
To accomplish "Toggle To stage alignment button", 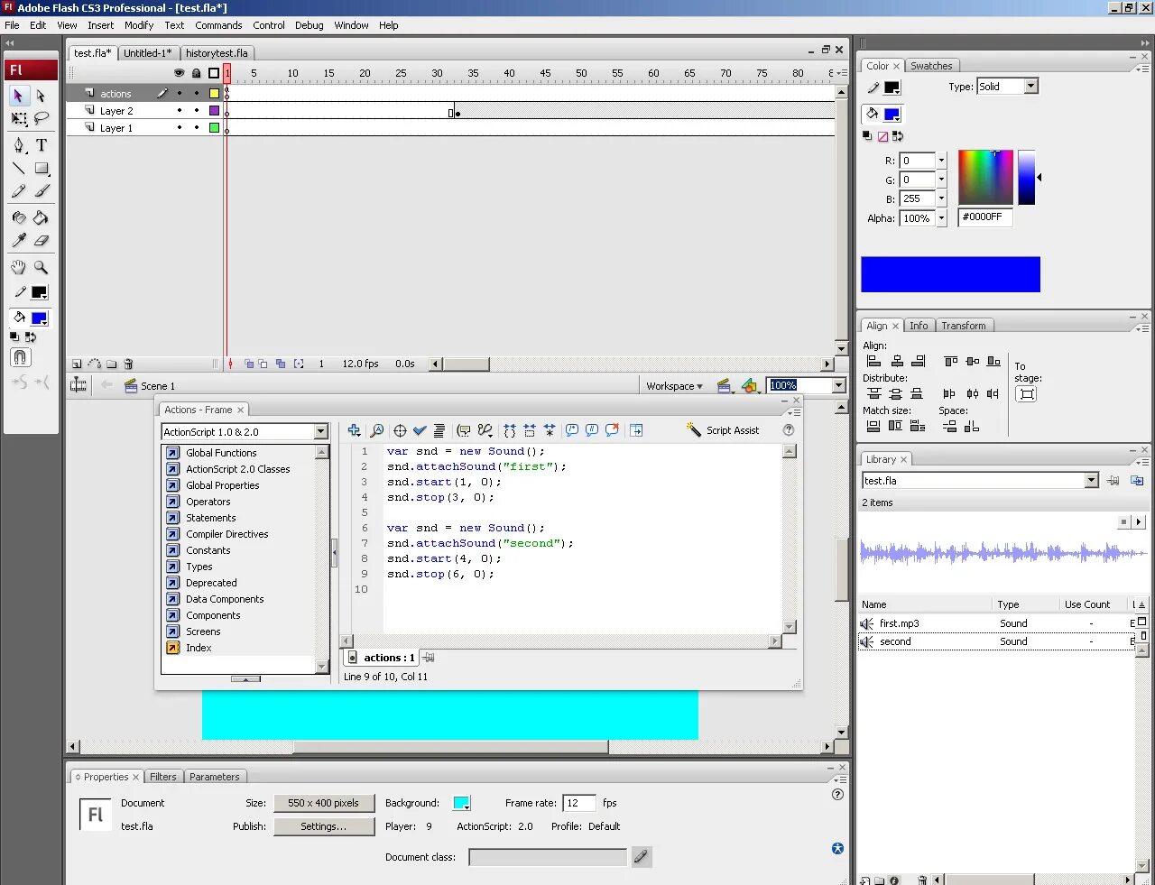I will 1027,394.
